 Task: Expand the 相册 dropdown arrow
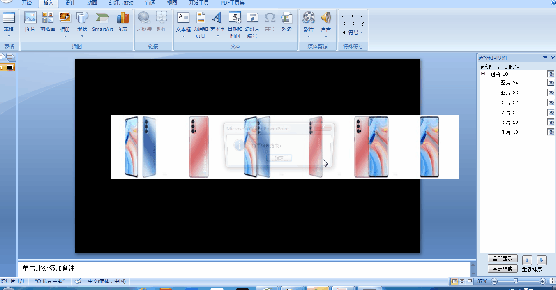(x=65, y=36)
